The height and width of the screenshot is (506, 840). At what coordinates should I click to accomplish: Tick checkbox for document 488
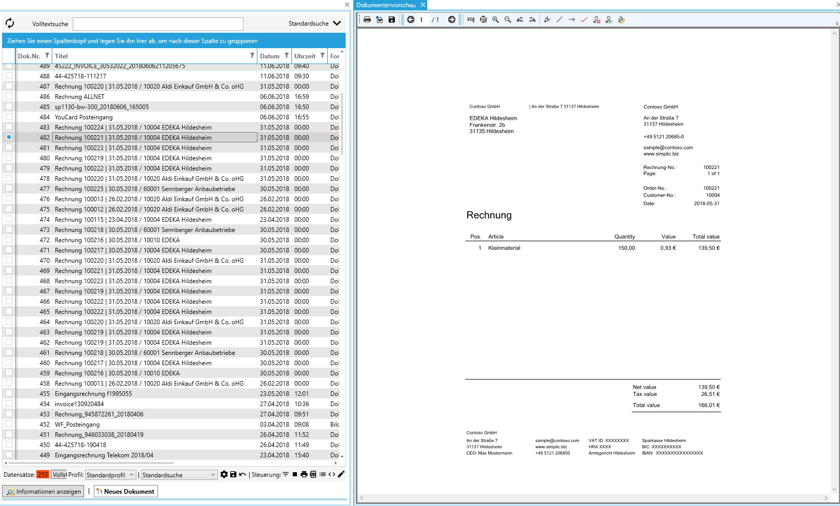coord(9,75)
